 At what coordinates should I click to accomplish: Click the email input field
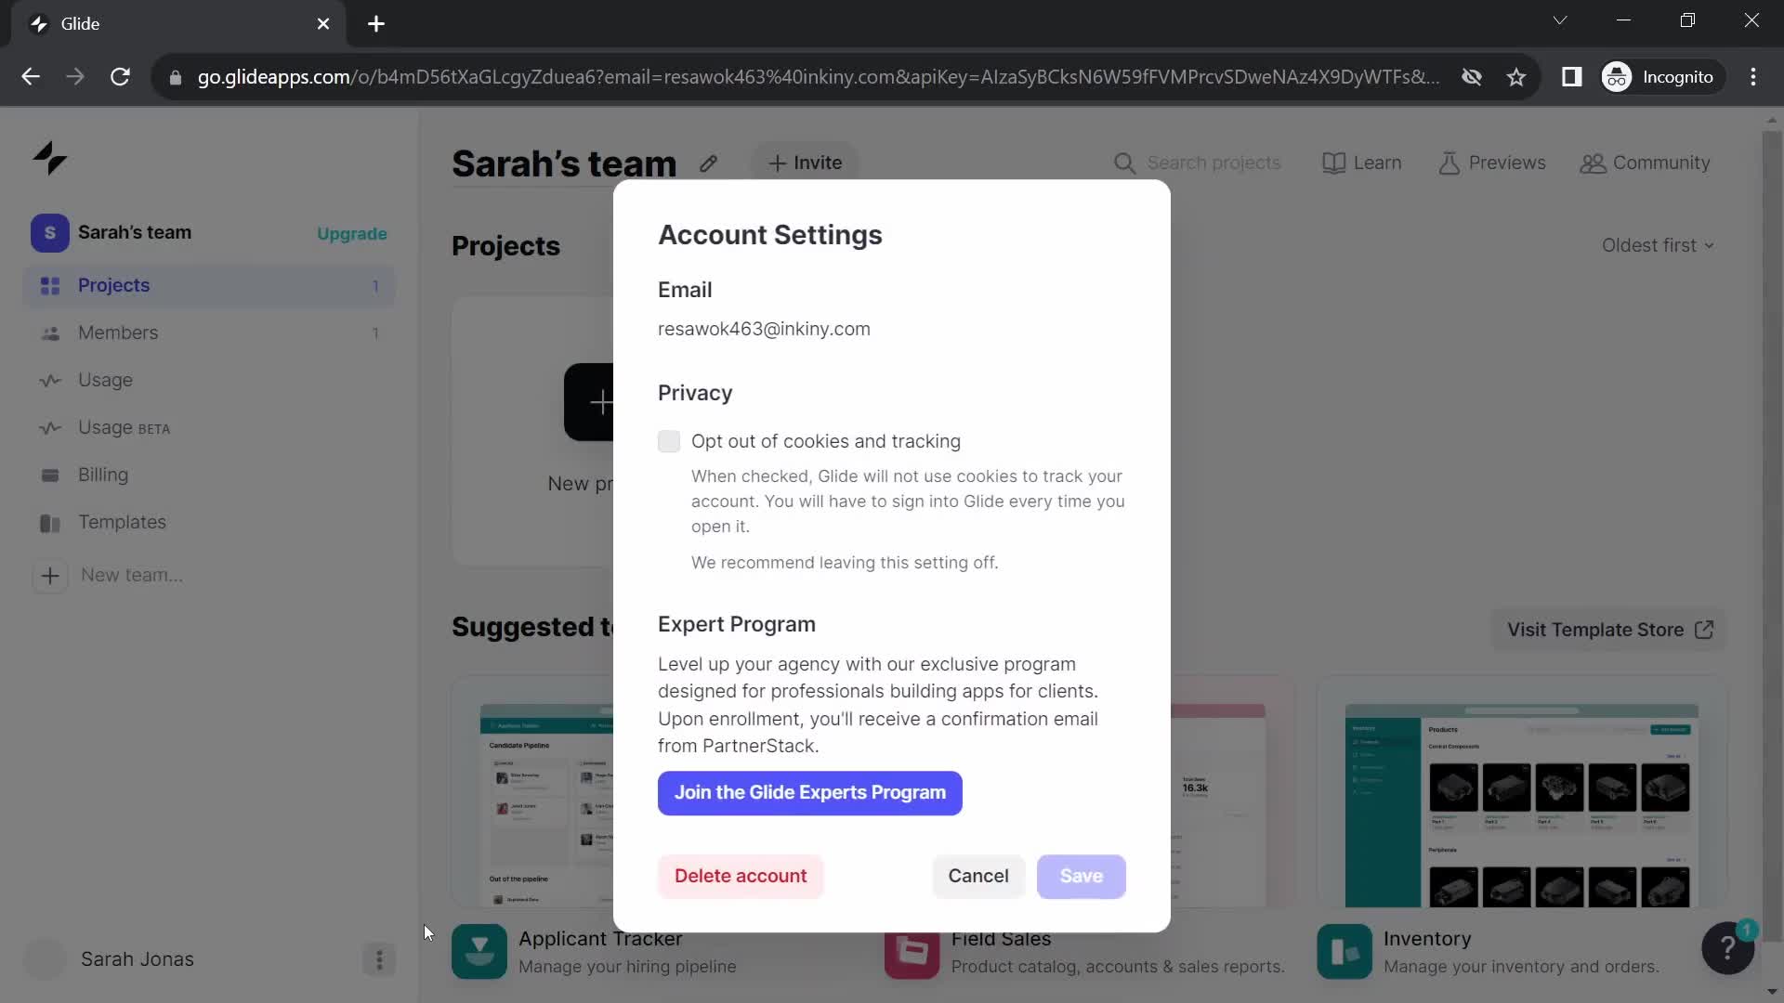tap(766, 330)
